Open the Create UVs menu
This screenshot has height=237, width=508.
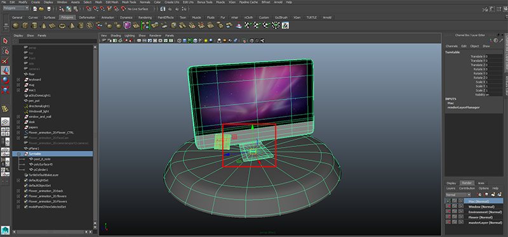coord(171,2)
